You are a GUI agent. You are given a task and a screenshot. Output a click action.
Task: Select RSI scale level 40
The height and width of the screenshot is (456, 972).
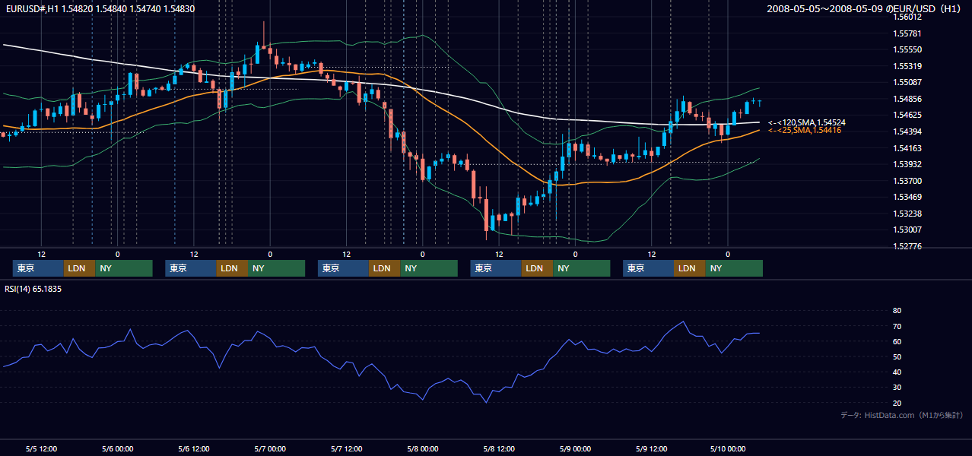(x=897, y=372)
